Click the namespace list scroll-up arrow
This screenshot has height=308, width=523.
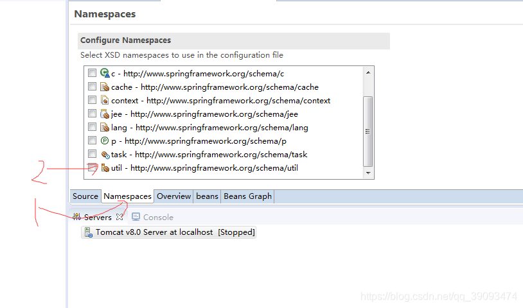[x=368, y=73]
